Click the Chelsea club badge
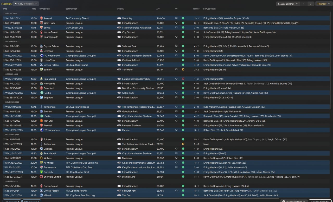The height and width of the screenshot is (202, 333). tap(41, 149)
